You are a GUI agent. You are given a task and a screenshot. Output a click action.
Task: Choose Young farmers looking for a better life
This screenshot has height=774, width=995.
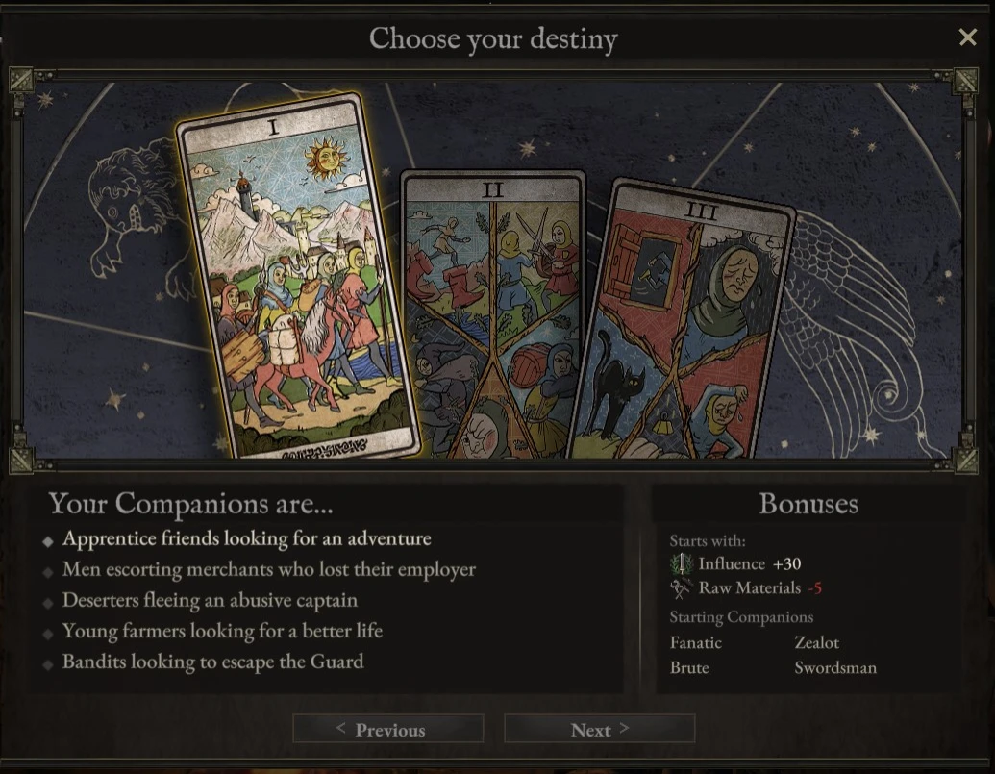[222, 631]
